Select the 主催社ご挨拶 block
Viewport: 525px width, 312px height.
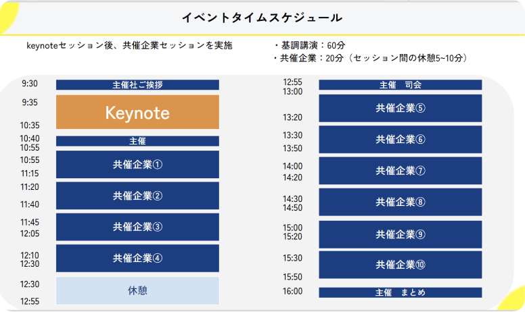pos(137,85)
